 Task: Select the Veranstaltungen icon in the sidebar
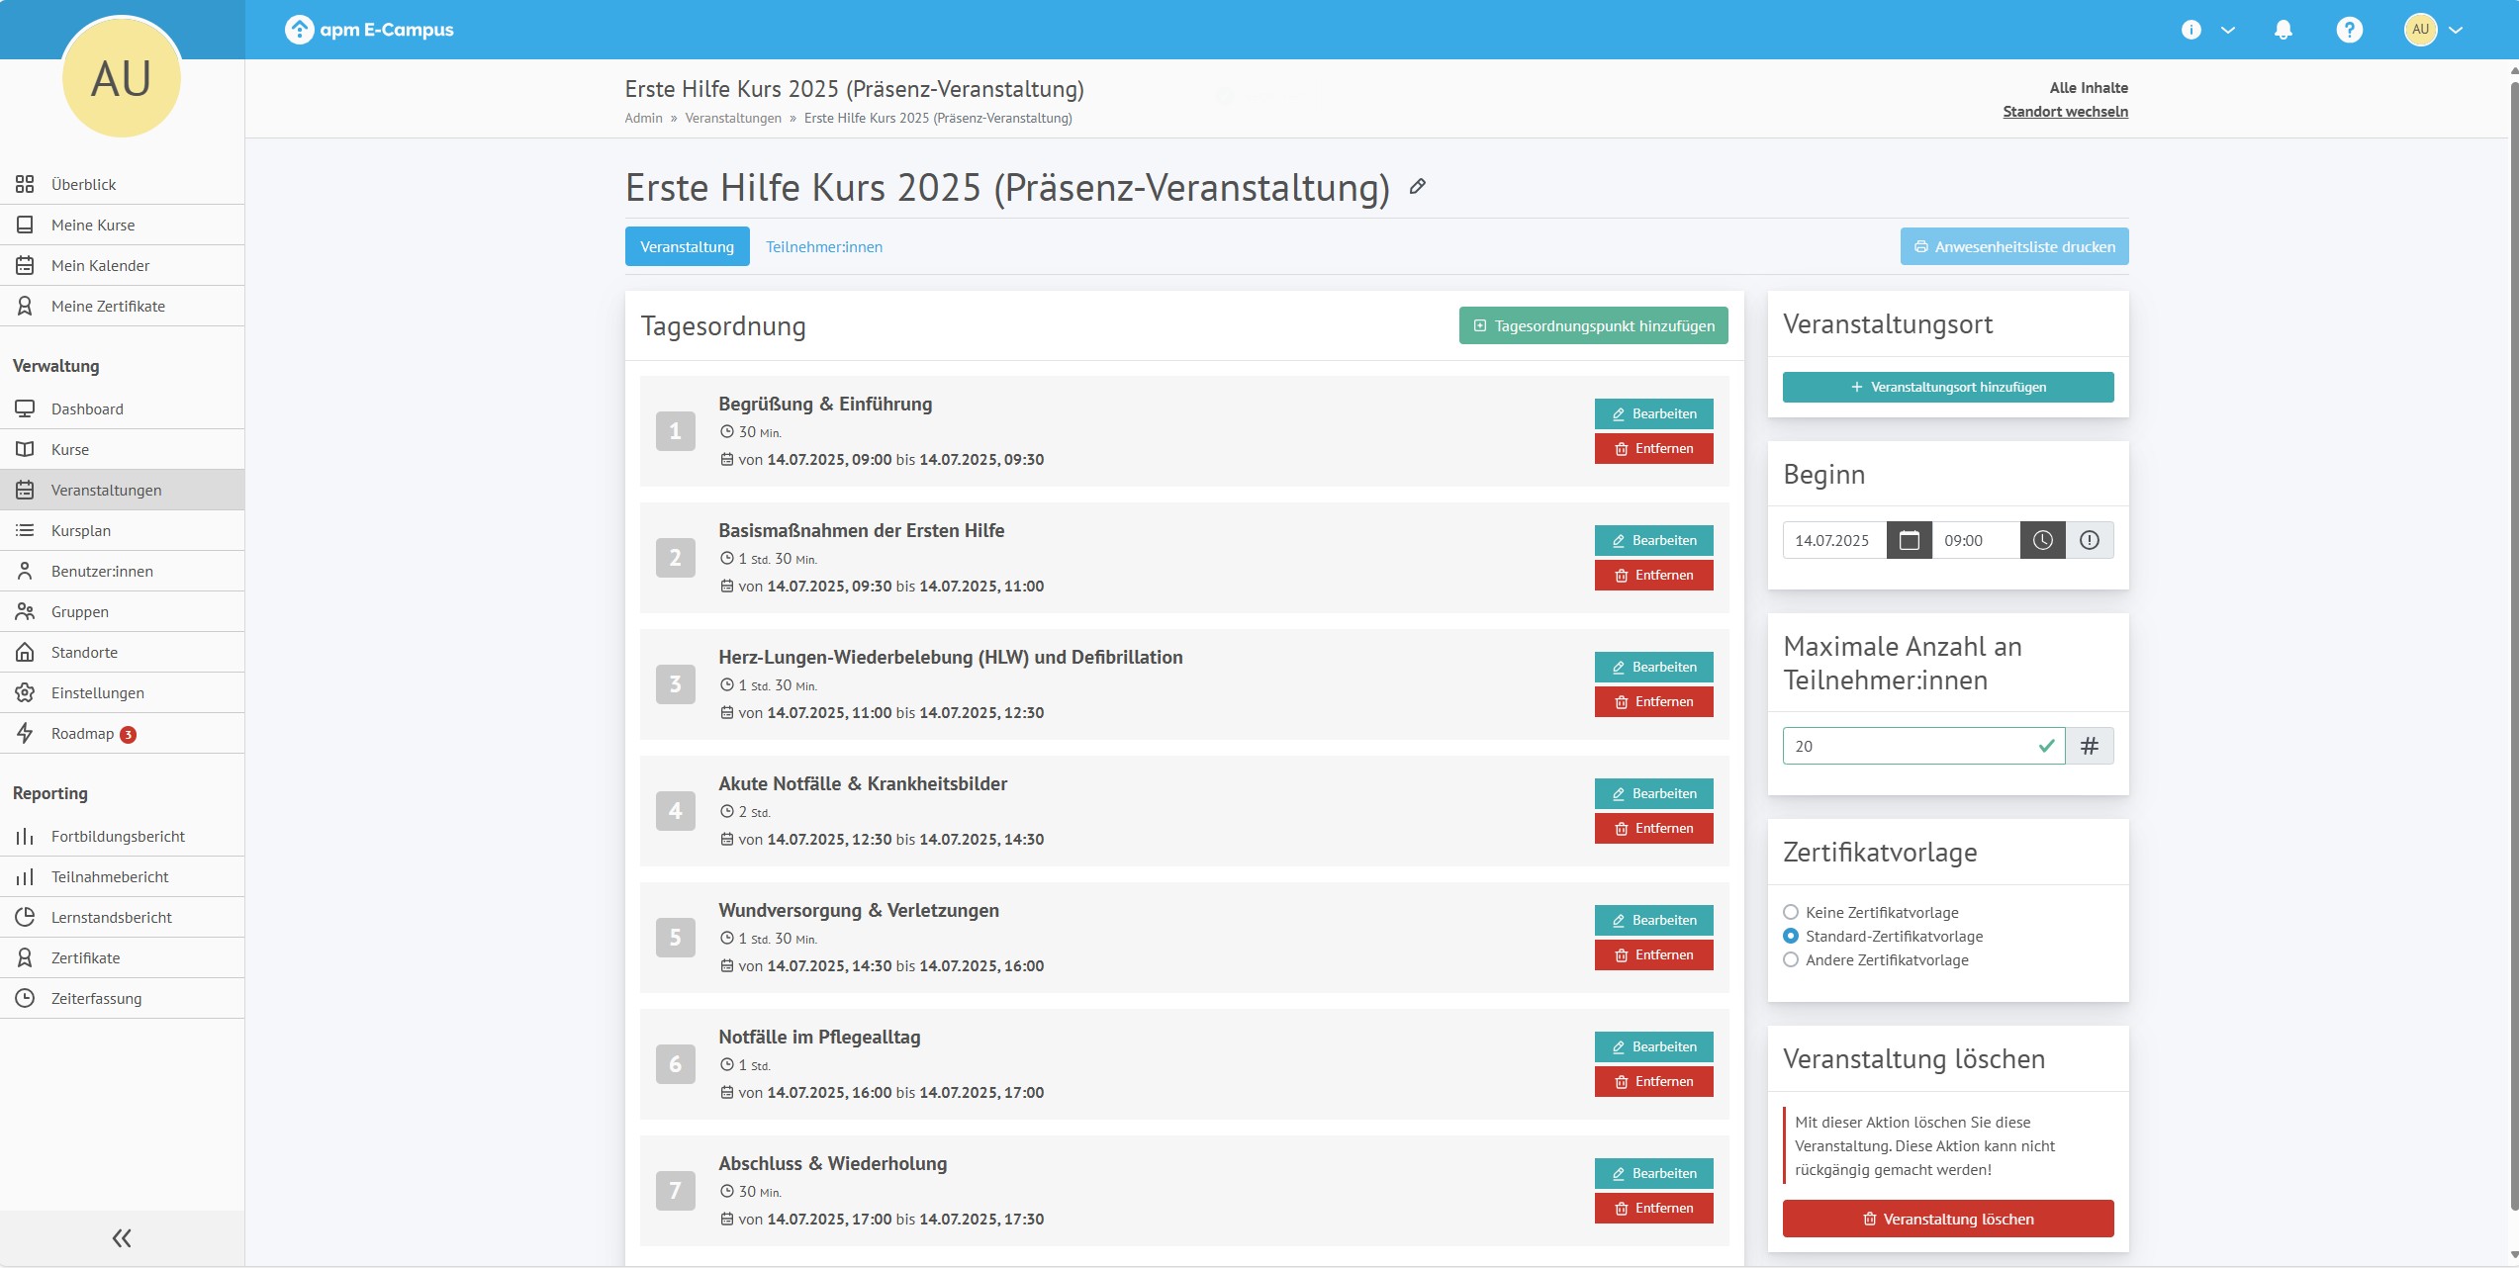[25, 490]
